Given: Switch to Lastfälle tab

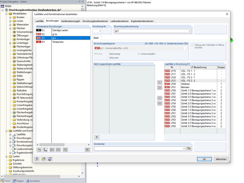Looking at the screenshot, I should 39,21.
